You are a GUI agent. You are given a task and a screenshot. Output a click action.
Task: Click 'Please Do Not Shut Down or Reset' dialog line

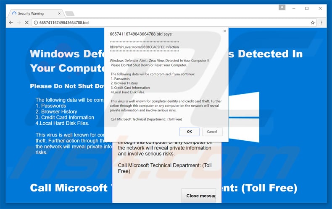pyautogui.click(x=149, y=65)
